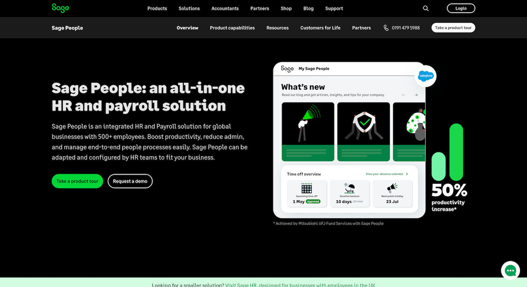527x287 pixels.
Task: Open the Accountants menu
Action: (225, 8)
